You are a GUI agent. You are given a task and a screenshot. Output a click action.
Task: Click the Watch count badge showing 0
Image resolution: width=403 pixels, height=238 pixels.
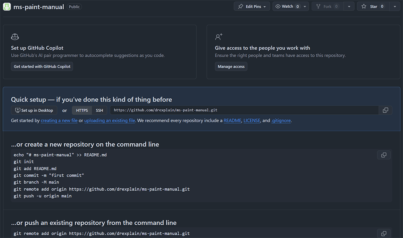(x=298, y=6)
